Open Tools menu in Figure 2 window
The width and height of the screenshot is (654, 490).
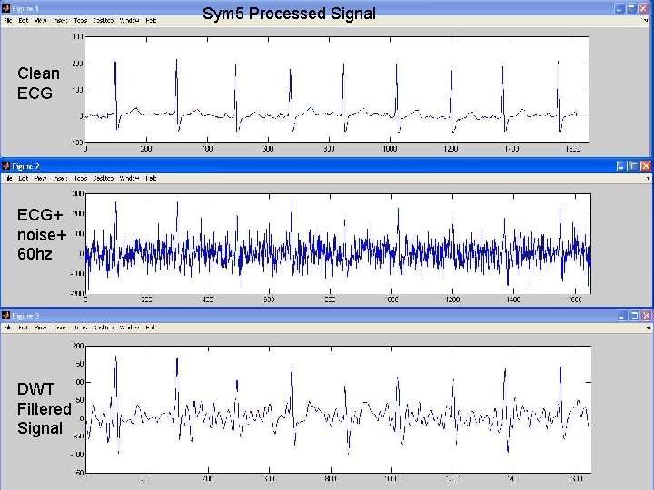81,179
